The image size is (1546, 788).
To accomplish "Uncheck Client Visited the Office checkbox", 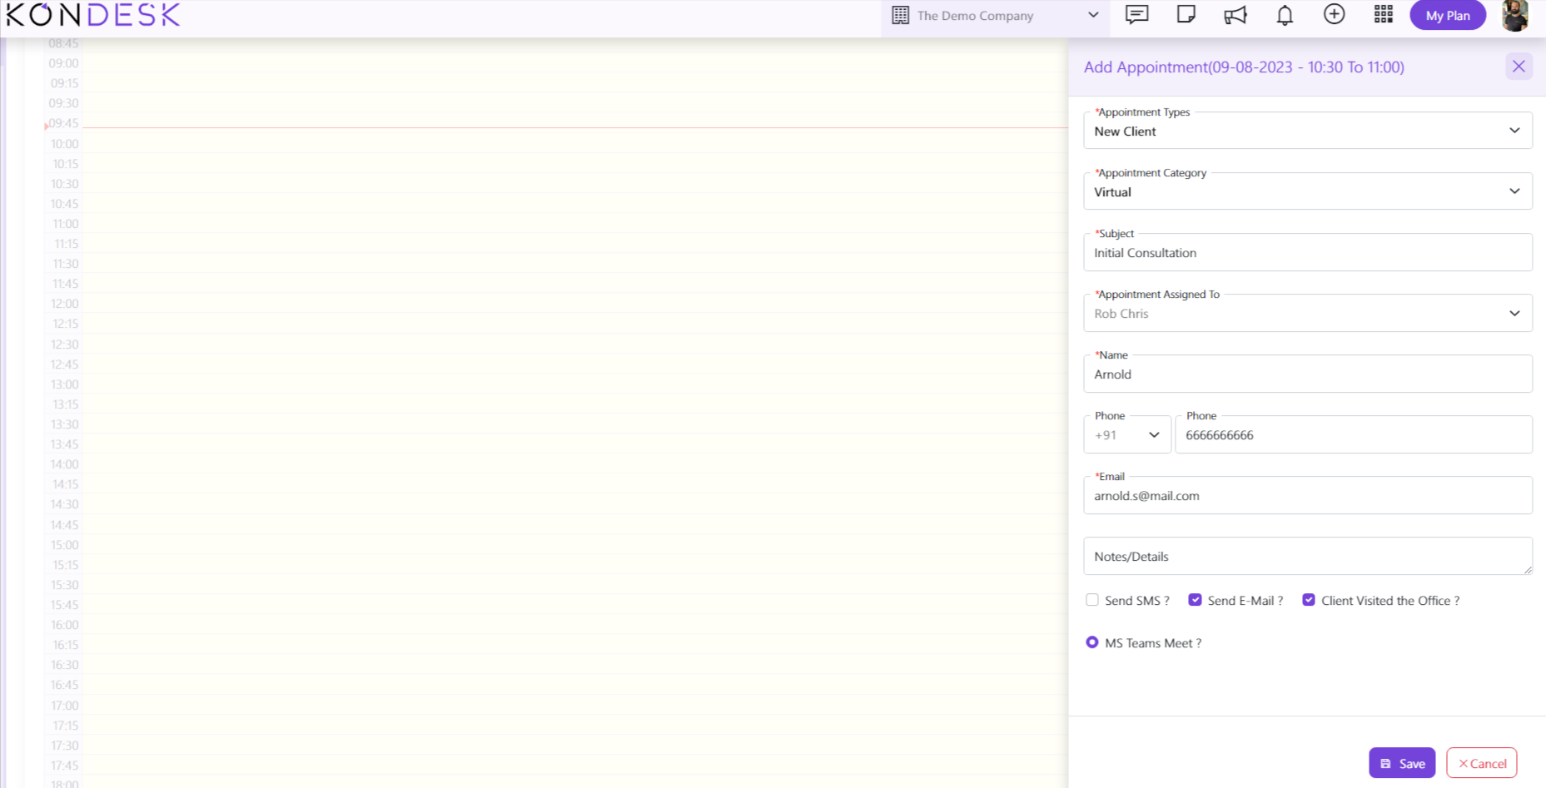I will 1309,600.
